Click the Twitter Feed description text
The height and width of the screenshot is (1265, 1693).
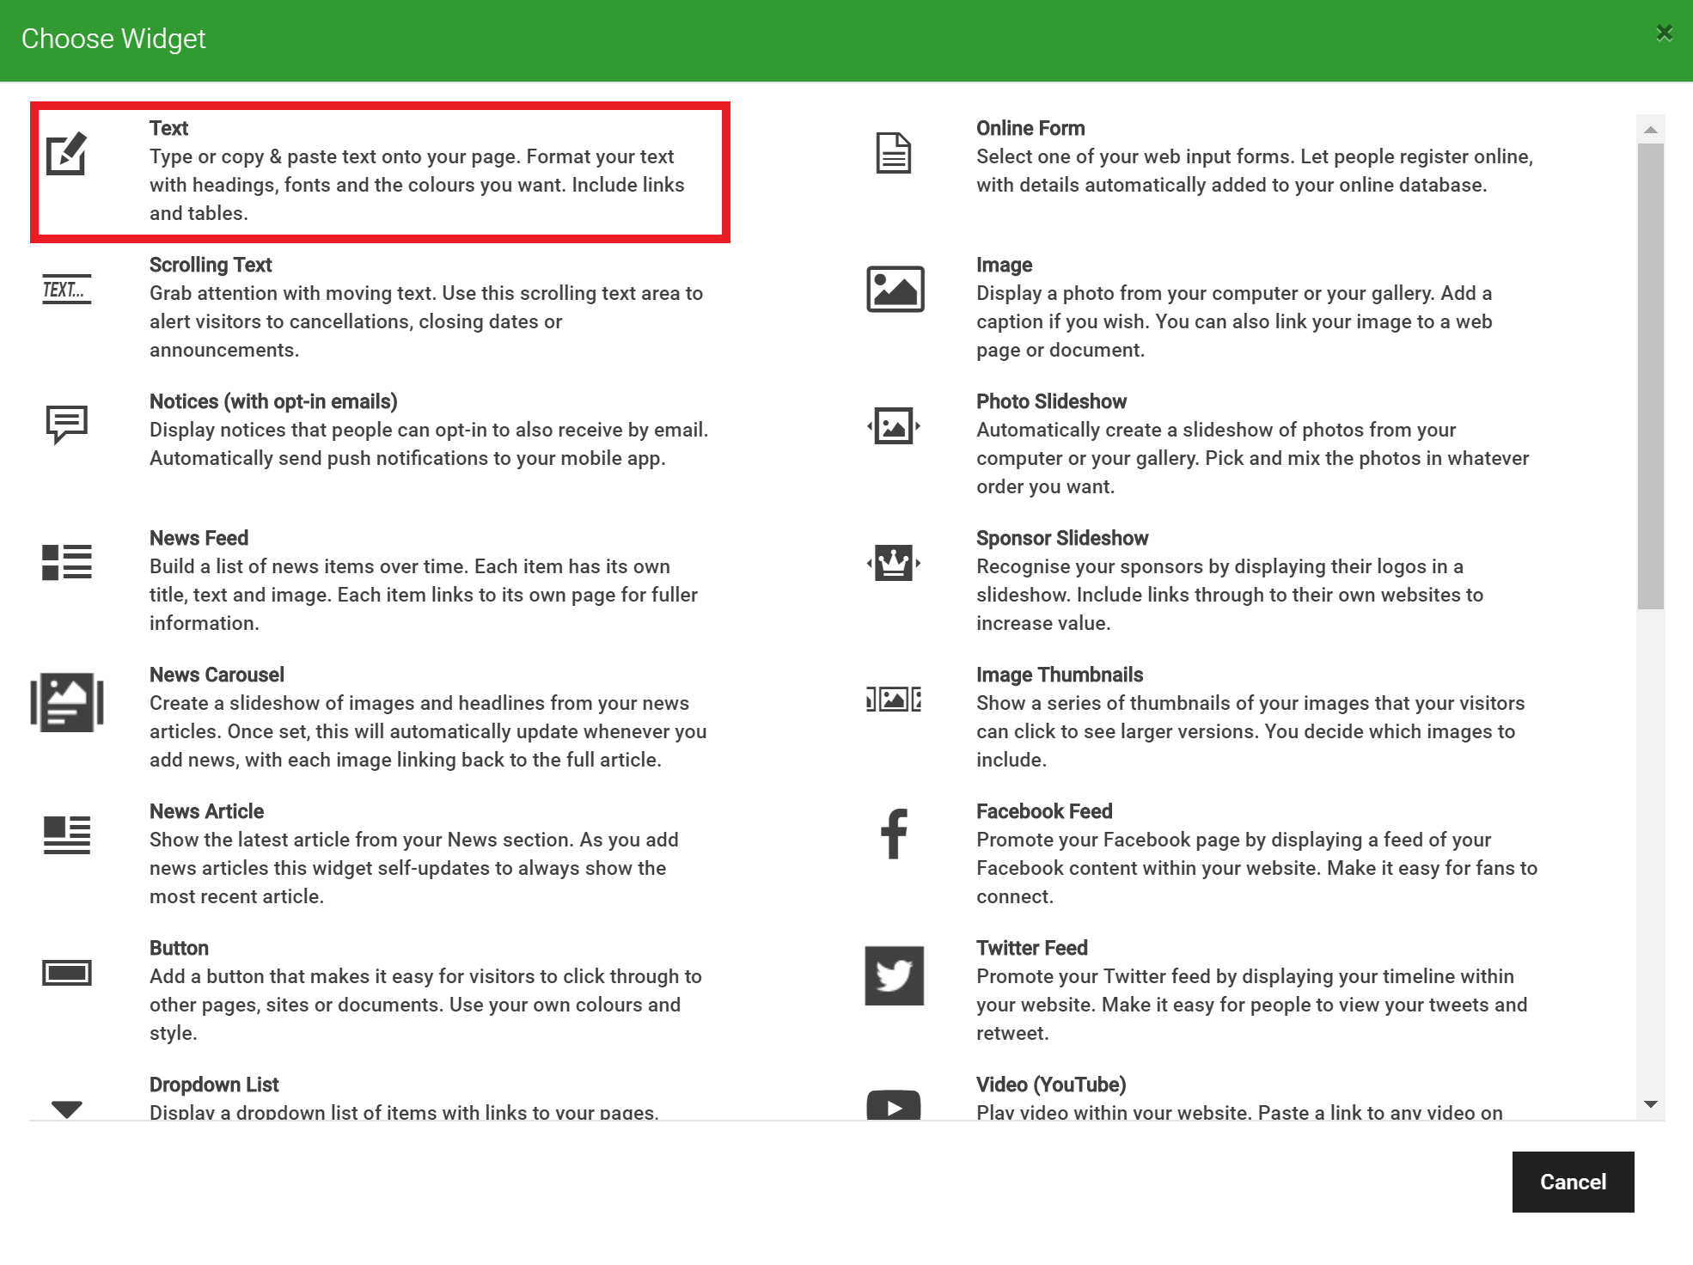tap(1252, 1005)
